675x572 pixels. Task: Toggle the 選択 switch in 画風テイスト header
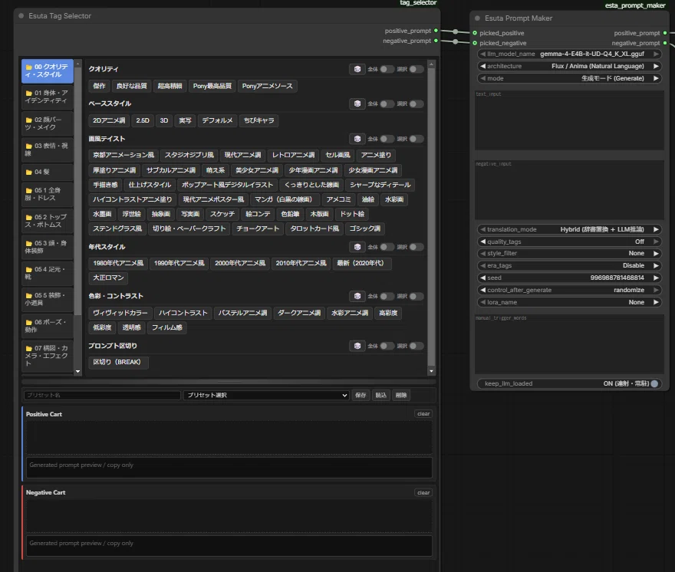point(416,139)
